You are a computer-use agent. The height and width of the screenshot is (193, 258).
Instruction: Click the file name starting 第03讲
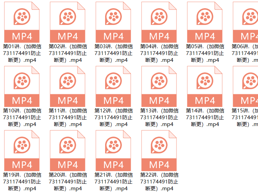[x=114, y=53]
